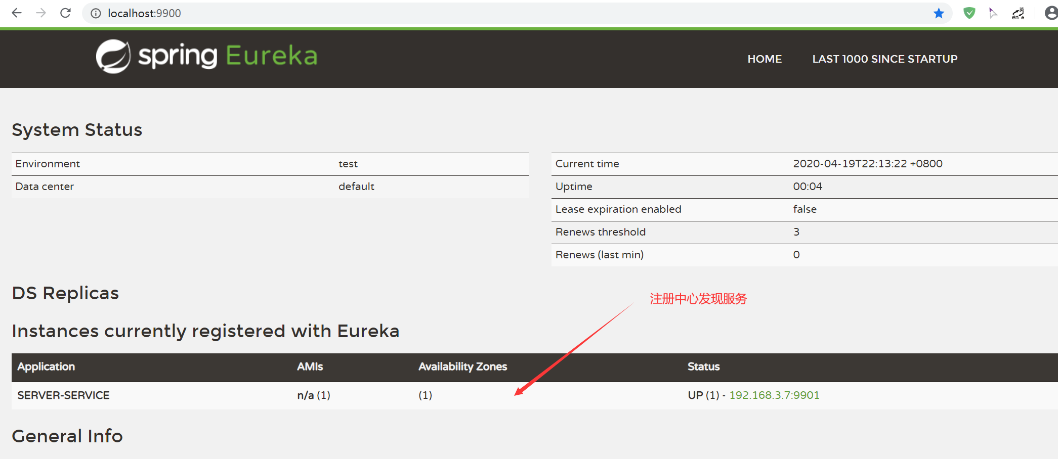The height and width of the screenshot is (459, 1058).
Task: Click the Status column header
Action: click(x=703, y=366)
